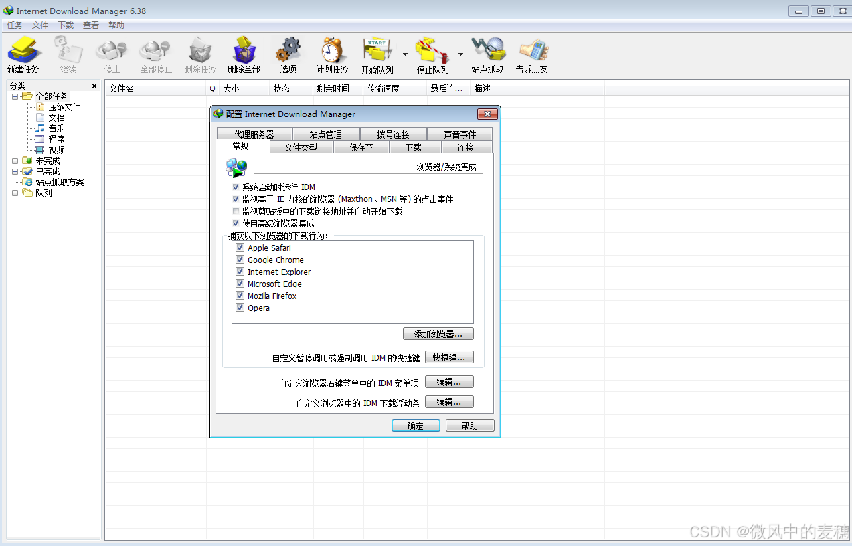Select the 视频 category

pyautogui.click(x=56, y=150)
